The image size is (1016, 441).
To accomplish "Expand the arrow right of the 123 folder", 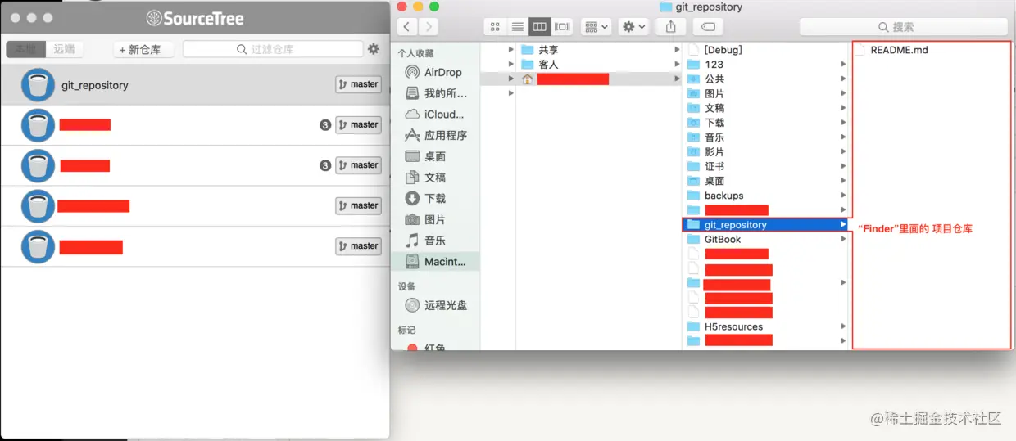I will (x=843, y=65).
